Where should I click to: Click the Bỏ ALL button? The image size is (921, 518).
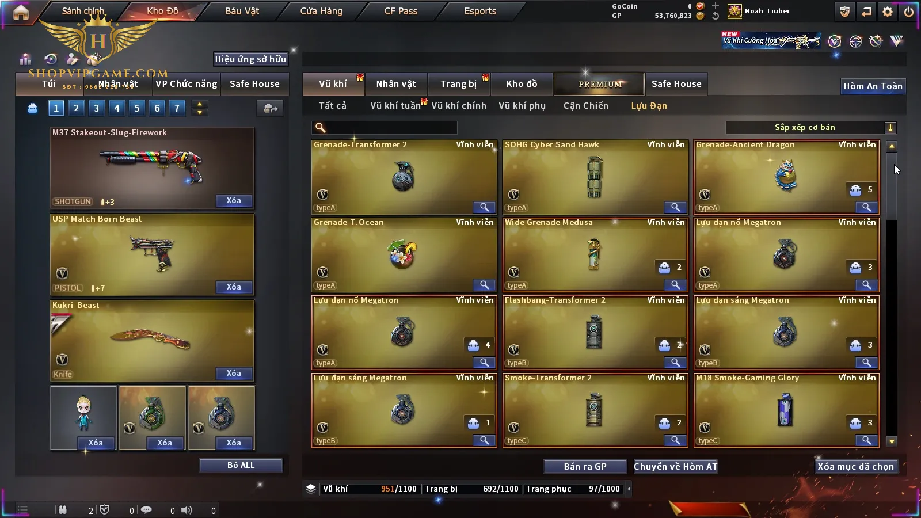pos(241,465)
